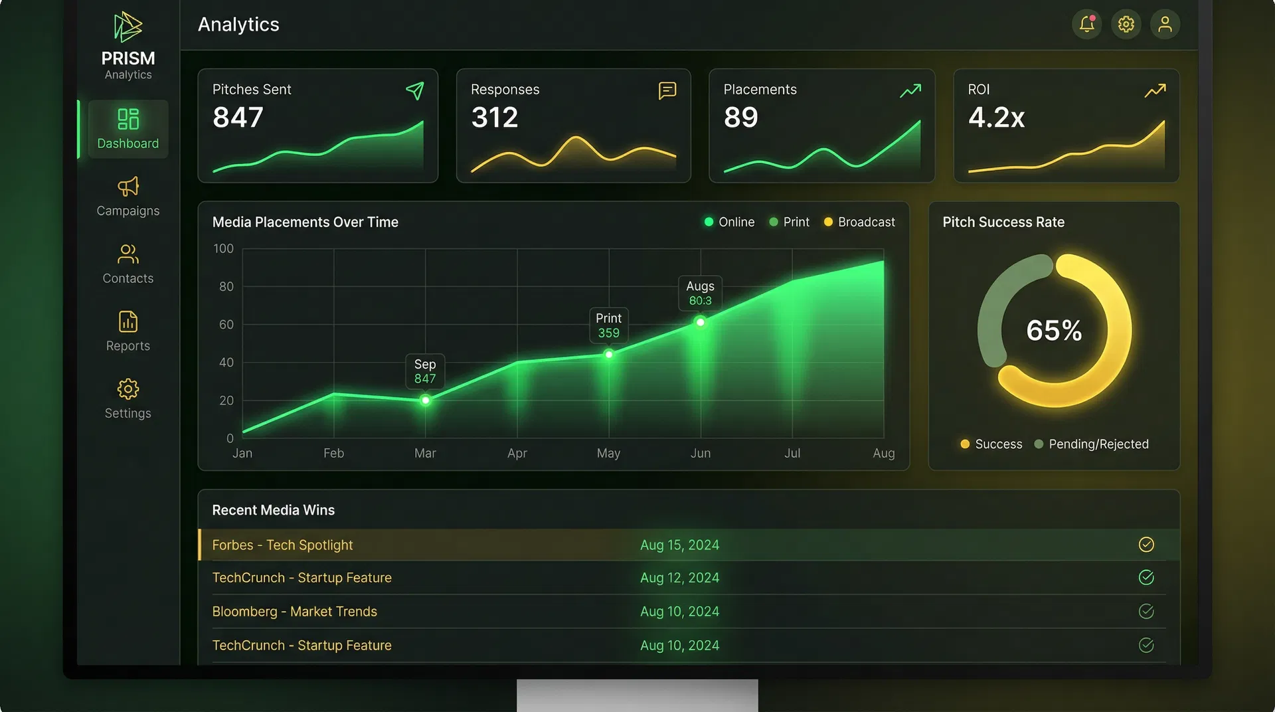Toggle the Online series in the legend

tap(728, 222)
